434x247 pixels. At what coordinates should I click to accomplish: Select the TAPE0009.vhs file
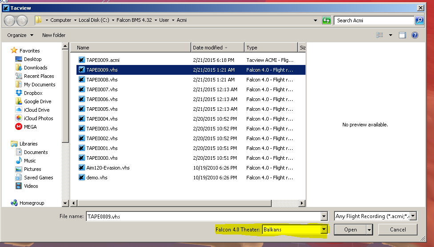[191, 70]
